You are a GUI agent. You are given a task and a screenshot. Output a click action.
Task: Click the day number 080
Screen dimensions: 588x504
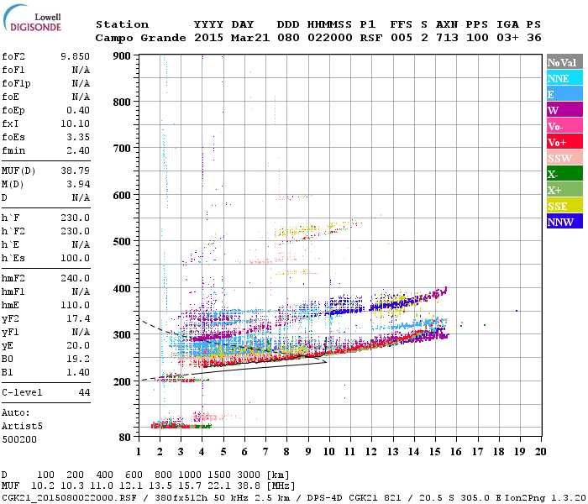(288, 38)
